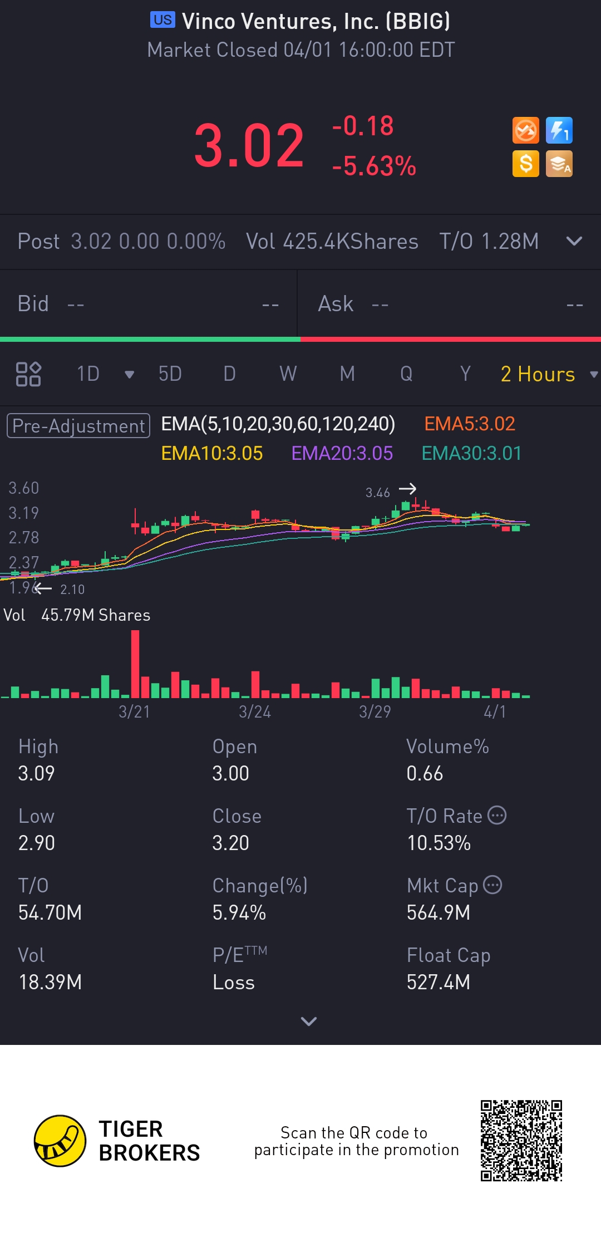Tap the Mkt Cap info bubble icon
Image resolution: width=601 pixels, height=1237 pixels.
[x=492, y=885]
